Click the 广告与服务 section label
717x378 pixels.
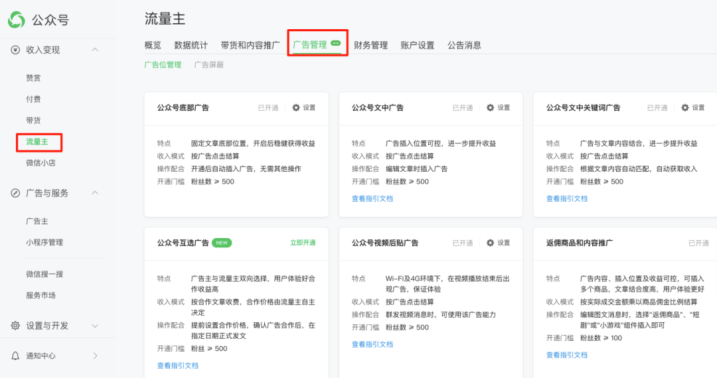point(47,193)
